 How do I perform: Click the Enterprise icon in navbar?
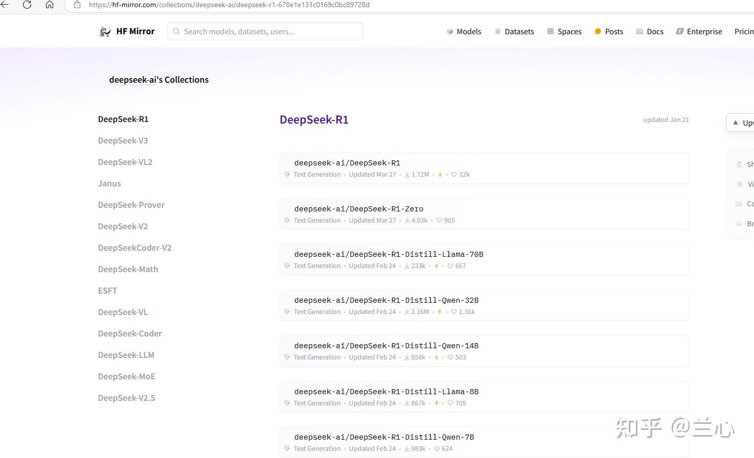tap(680, 32)
